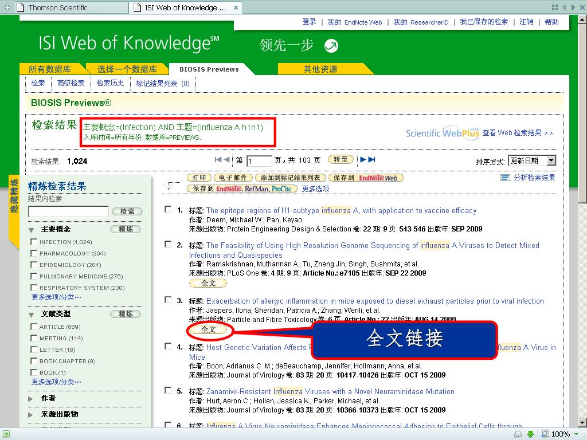Image resolution: width=587 pixels, height=440 pixels.
Task: Check the RESPIRATORY SYSTEM (230) box
Action: 34,288
